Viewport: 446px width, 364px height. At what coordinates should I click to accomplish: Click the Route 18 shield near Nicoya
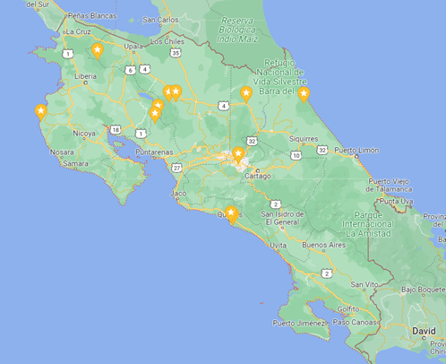(116, 130)
